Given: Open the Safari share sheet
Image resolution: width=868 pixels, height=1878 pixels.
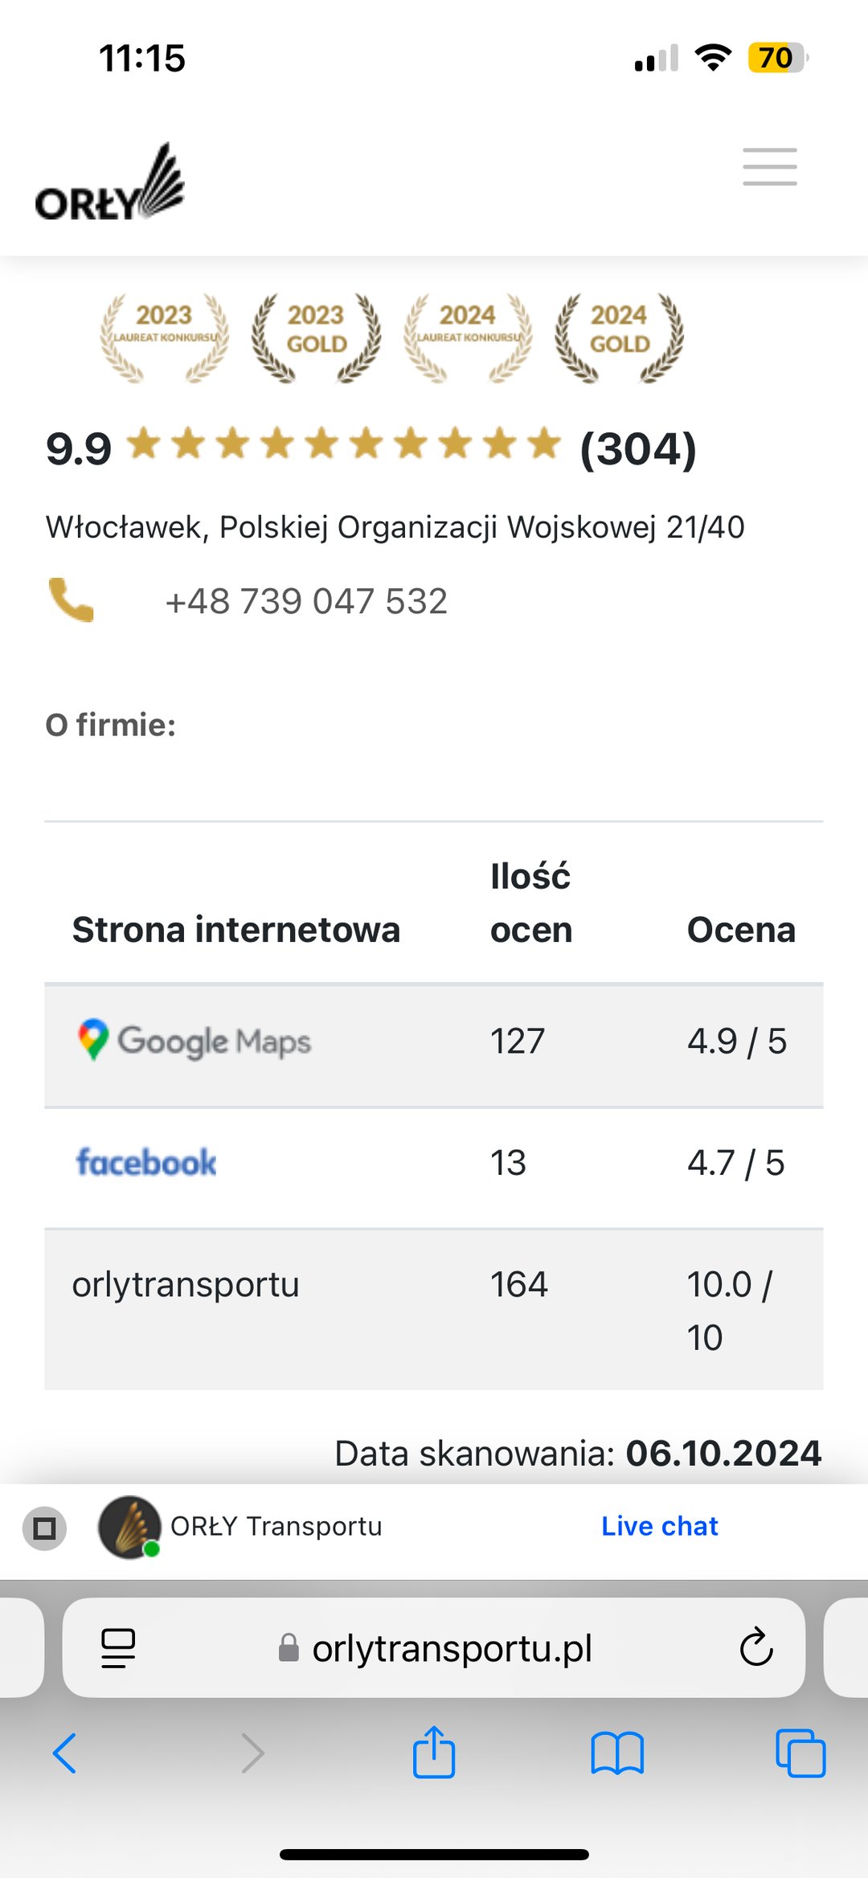Looking at the screenshot, I should click(434, 1753).
